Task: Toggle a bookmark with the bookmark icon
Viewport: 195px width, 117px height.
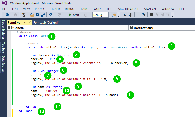Action: pos(151,15)
